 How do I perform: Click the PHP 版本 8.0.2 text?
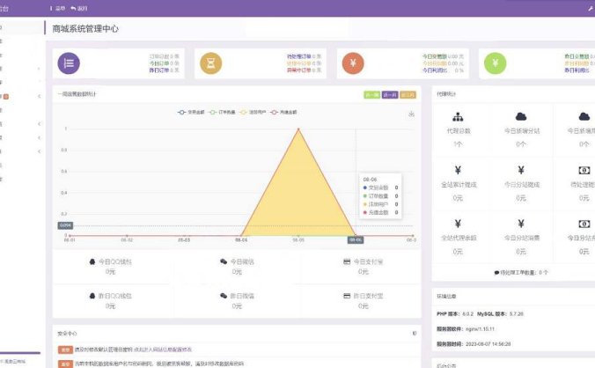455,313
